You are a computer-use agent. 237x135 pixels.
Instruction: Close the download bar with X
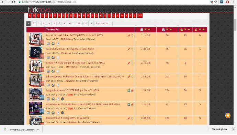(x=233, y=129)
